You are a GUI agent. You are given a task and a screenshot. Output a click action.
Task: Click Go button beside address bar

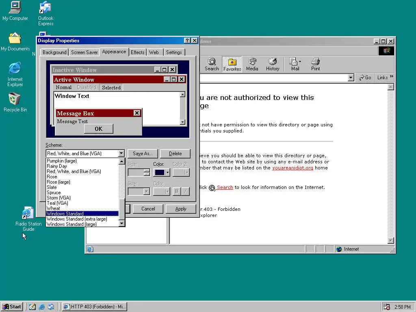click(x=365, y=78)
